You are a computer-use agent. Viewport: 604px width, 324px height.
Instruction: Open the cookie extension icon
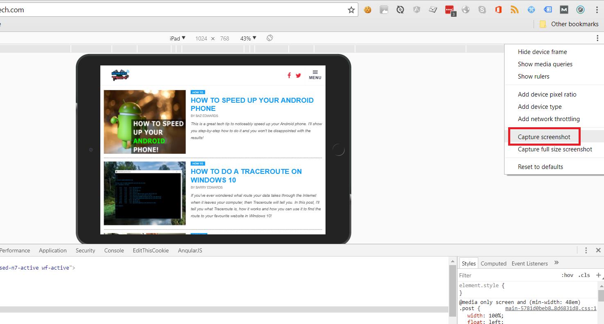point(367,10)
